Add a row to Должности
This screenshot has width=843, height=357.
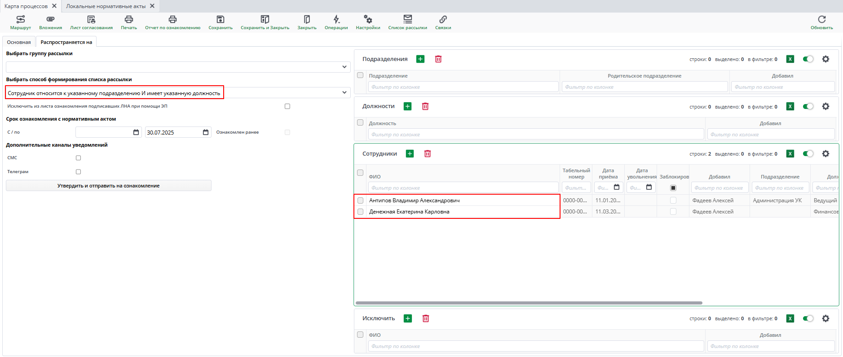[x=407, y=106]
